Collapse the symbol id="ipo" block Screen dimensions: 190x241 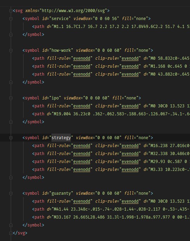tap(11, 98)
